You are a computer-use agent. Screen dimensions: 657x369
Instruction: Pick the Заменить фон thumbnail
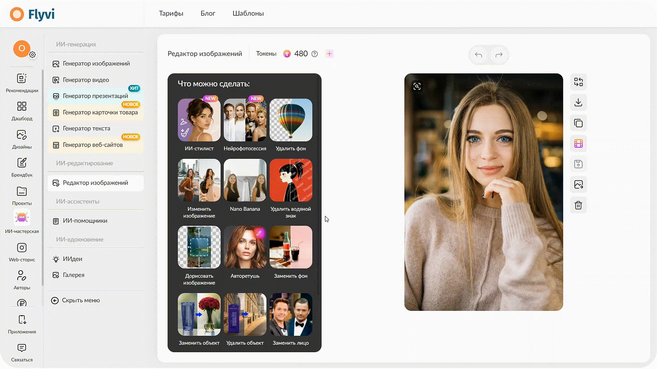pos(291,247)
